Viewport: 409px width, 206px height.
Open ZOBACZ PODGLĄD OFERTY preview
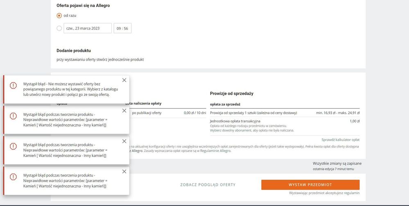point(208,185)
